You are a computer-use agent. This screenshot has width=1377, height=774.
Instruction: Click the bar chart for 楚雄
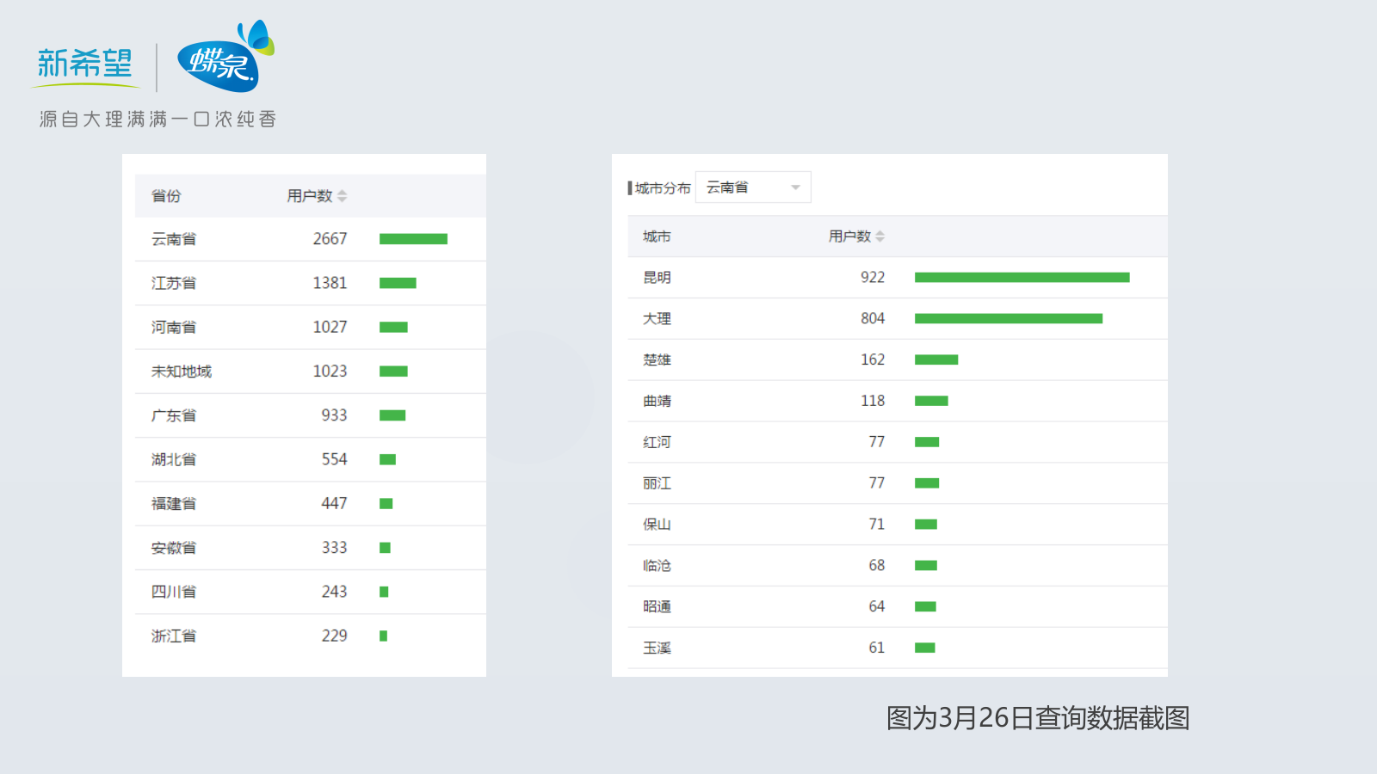click(x=936, y=359)
